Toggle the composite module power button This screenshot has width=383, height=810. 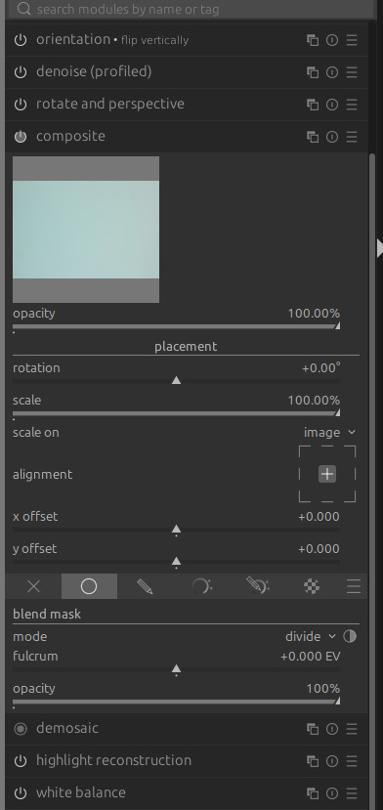pos(21,137)
